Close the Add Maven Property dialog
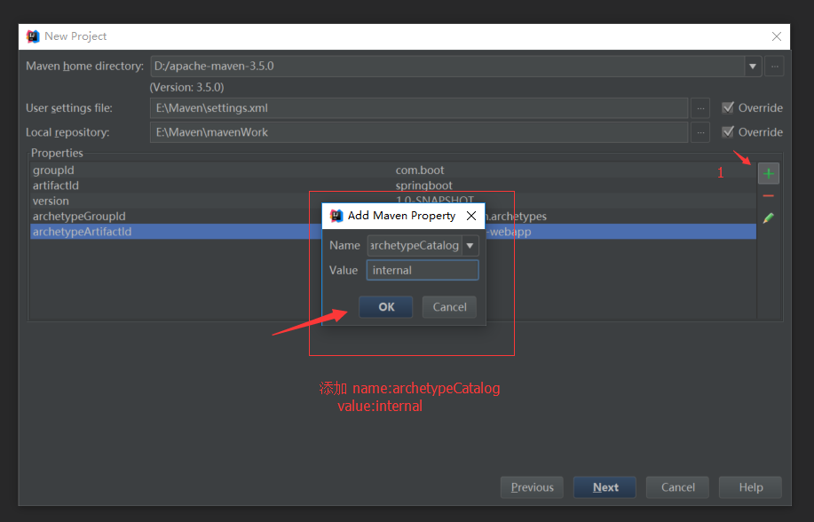 [x=470, y=216]
